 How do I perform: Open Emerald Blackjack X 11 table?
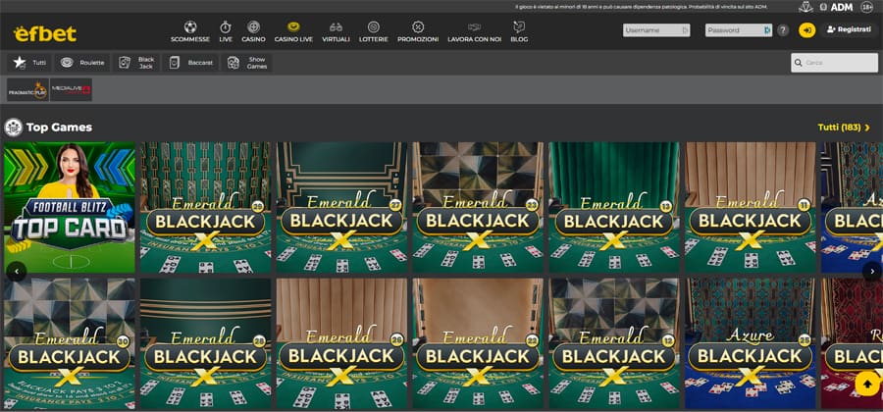[x=751, y=208]
